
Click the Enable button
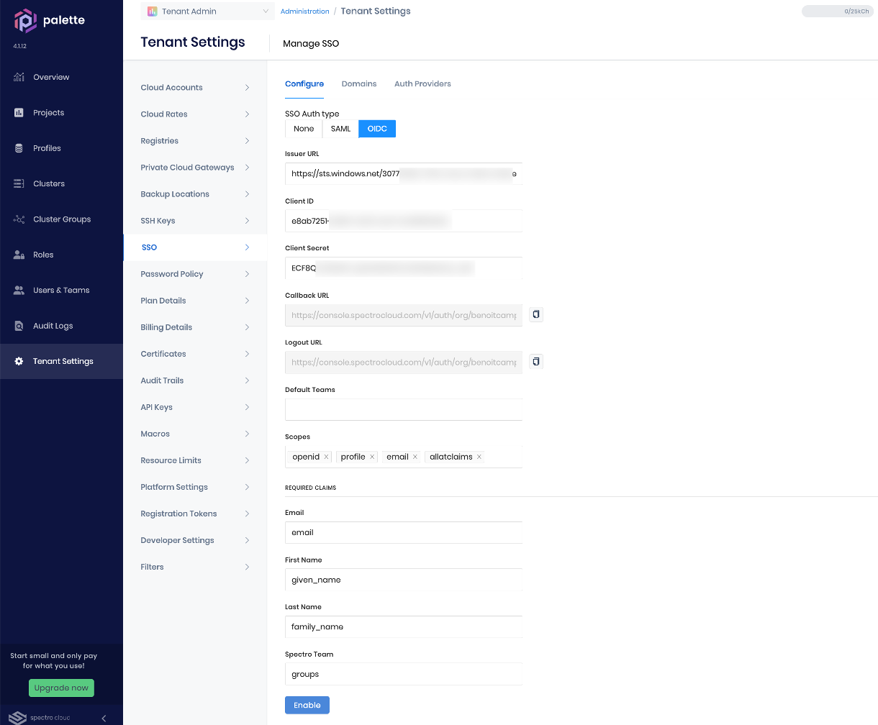pyautogui.click(x=307, y=706)
